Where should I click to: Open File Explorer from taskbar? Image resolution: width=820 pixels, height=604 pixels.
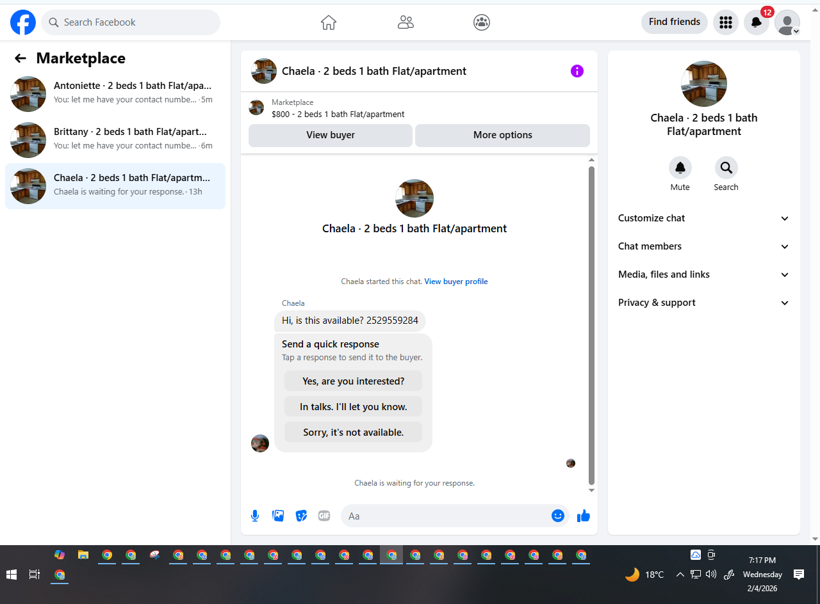[x=83, y=555]
